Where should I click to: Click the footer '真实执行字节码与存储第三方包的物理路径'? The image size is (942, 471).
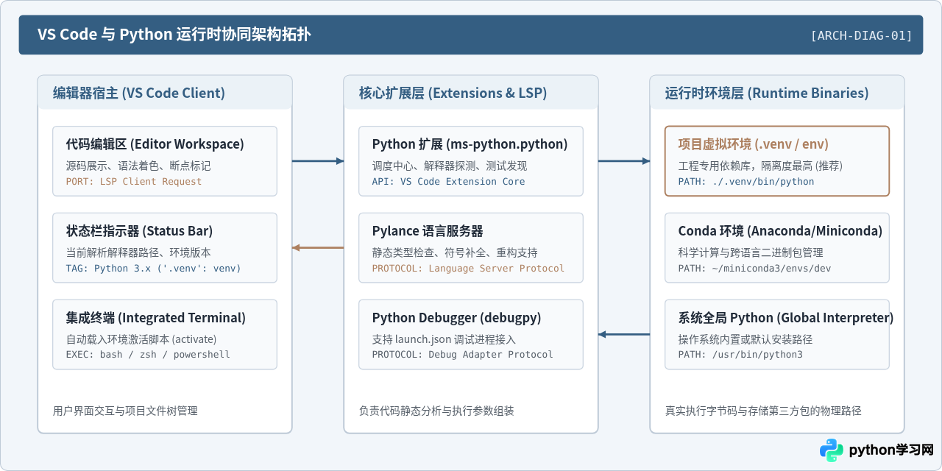coord(763,411)
